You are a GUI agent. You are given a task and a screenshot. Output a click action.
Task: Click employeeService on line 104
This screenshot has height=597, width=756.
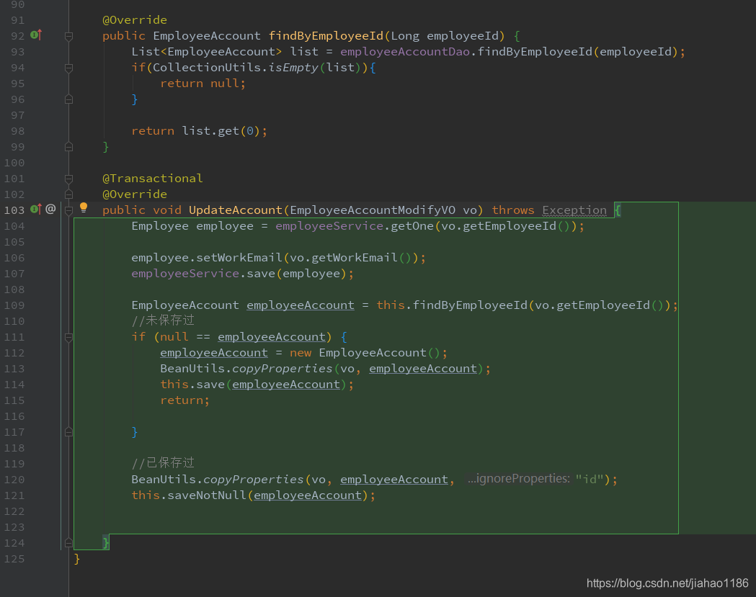coord(329,226)
